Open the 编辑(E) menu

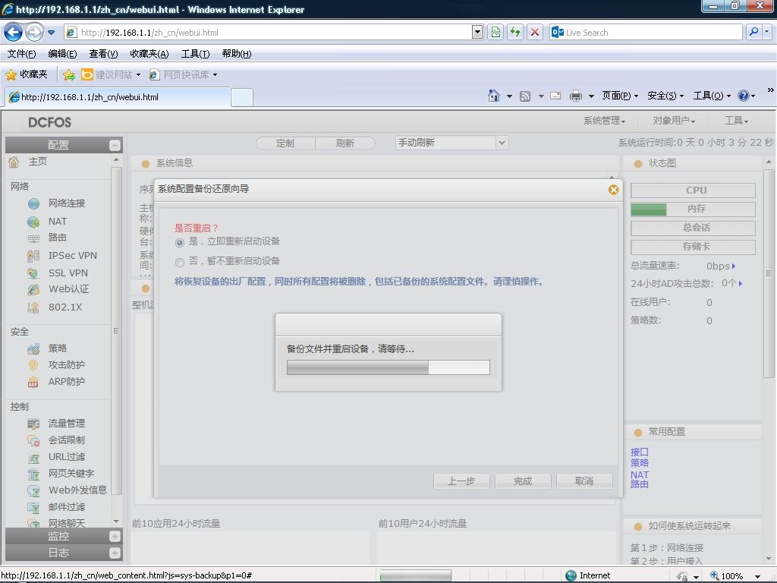coord(62,54)
